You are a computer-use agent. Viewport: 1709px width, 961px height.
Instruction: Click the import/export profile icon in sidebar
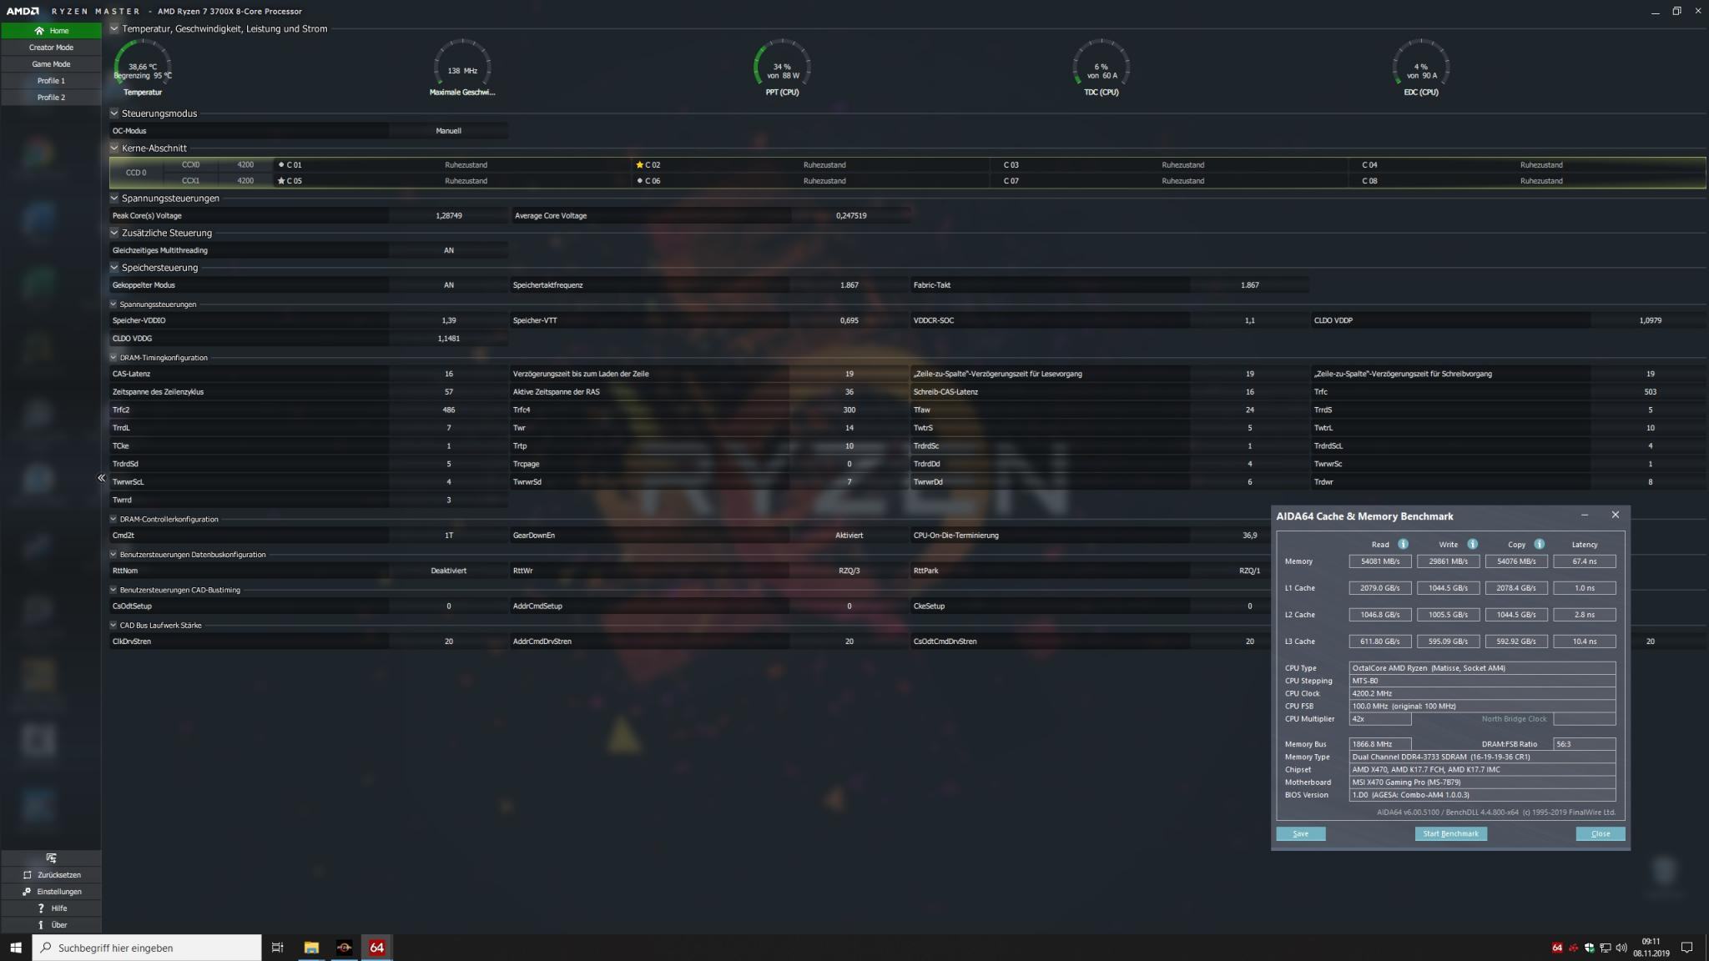click(x=51, y=858)
